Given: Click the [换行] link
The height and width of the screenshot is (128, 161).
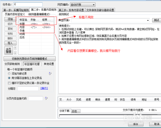Looking at the screenshot, I should click(44, 88).
